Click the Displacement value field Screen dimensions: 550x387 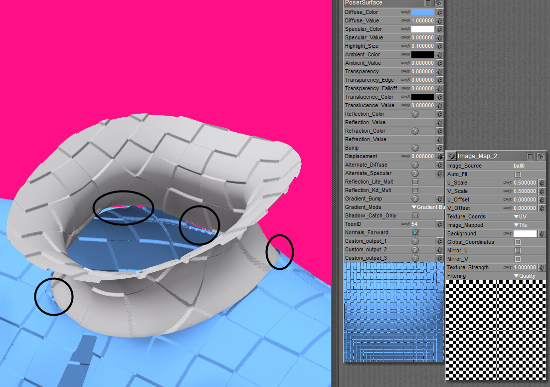(422, 157)
